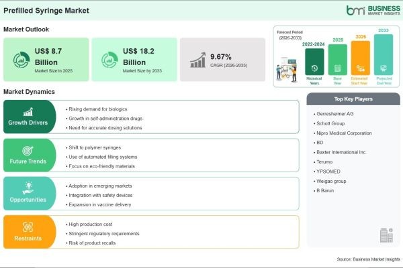Select the Future Trends label

pyautogui.click(x=28, y=161)
